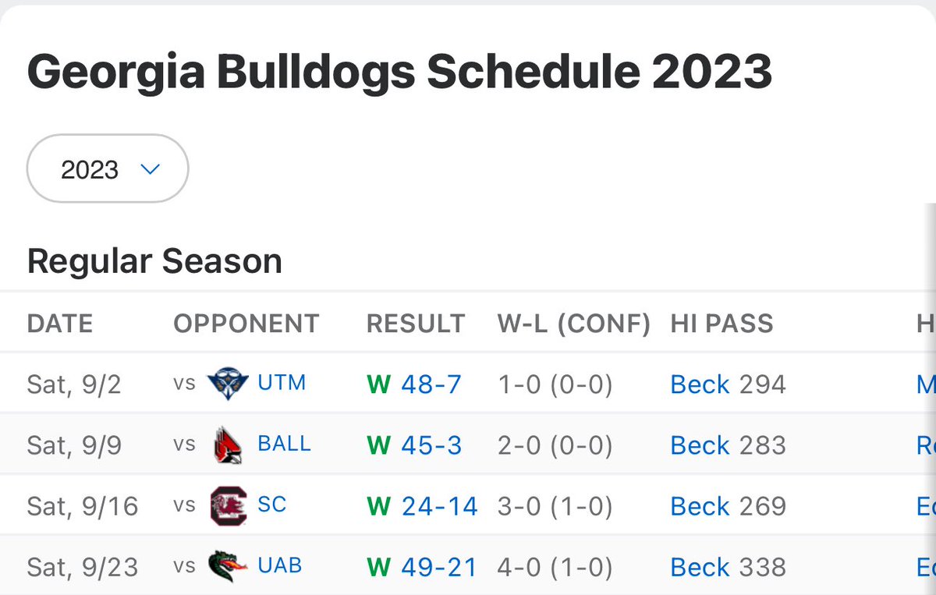Click the UAB Blazers dragon logo

tap(228, 566)
